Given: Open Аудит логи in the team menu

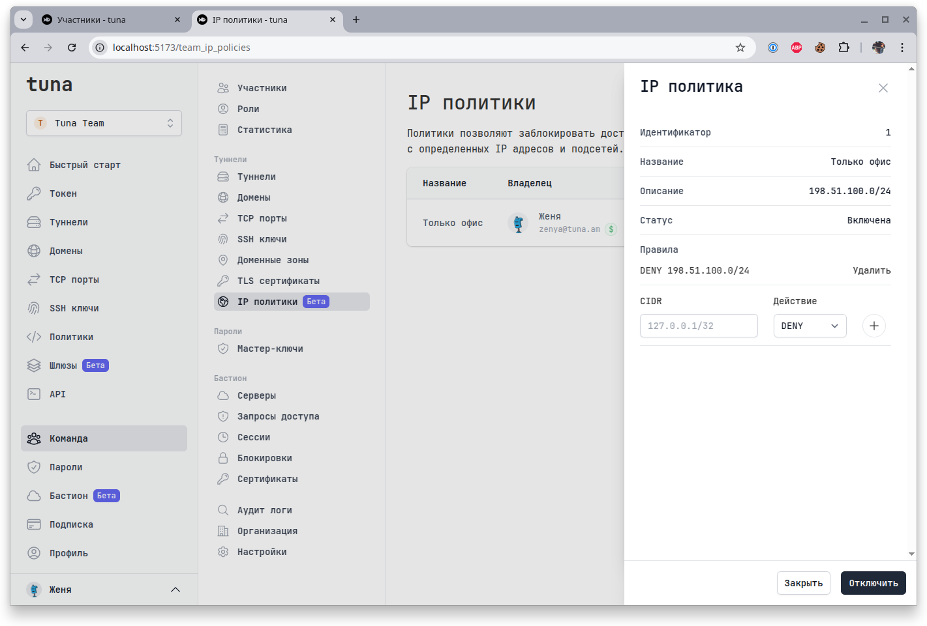Looking at the screenshot, I should point(265,509).
